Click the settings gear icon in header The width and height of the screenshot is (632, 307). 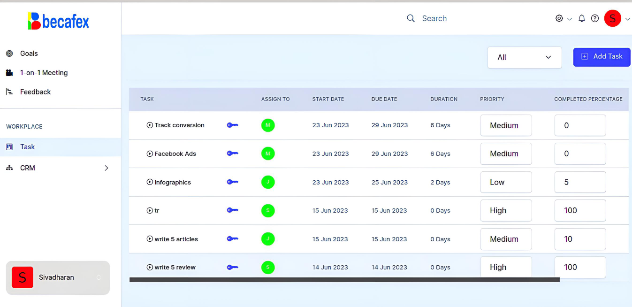tap(559, 18)
